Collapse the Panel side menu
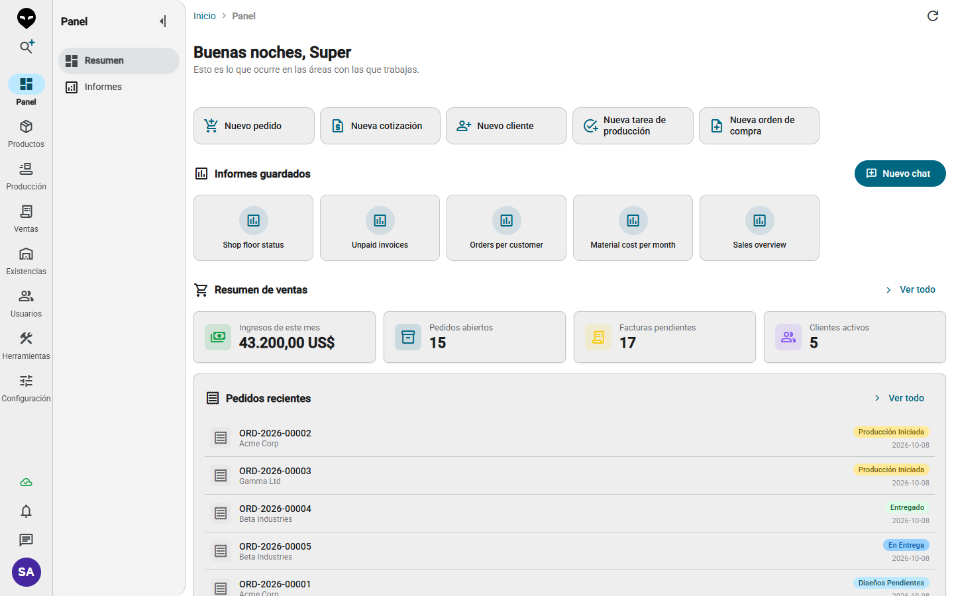954x596 pixels. [163, 21]
